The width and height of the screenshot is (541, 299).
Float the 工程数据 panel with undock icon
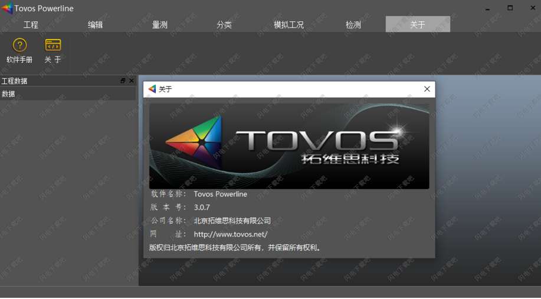pos(123,81)
